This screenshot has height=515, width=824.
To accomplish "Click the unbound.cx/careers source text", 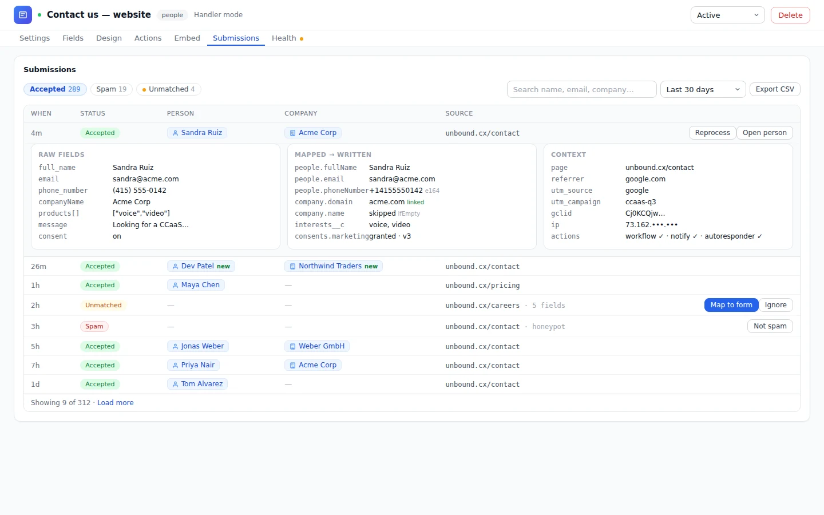I will click(x=482, y=306).
